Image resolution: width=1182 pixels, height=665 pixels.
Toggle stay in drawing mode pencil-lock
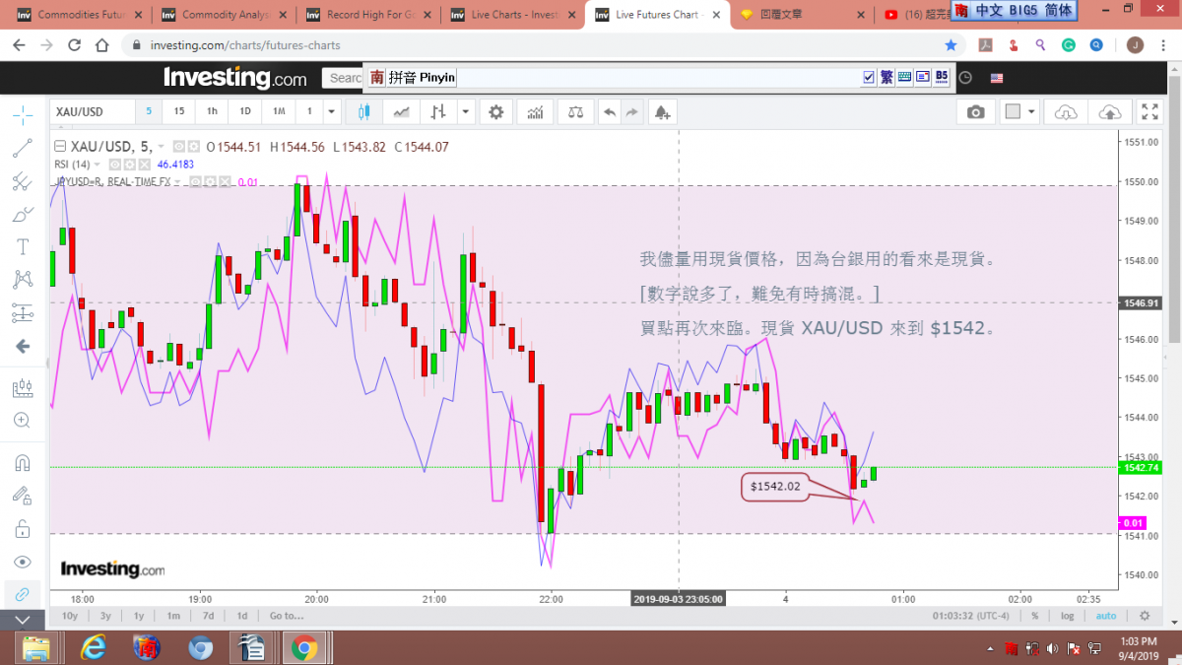click(x=22, y=496)
